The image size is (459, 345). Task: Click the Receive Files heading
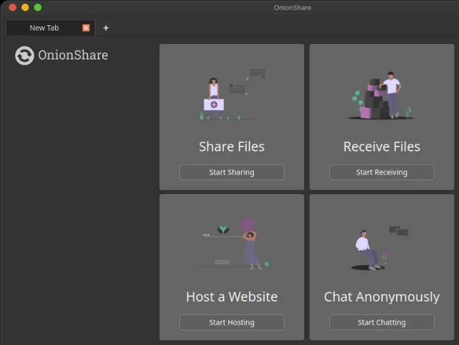click(381, 146)
